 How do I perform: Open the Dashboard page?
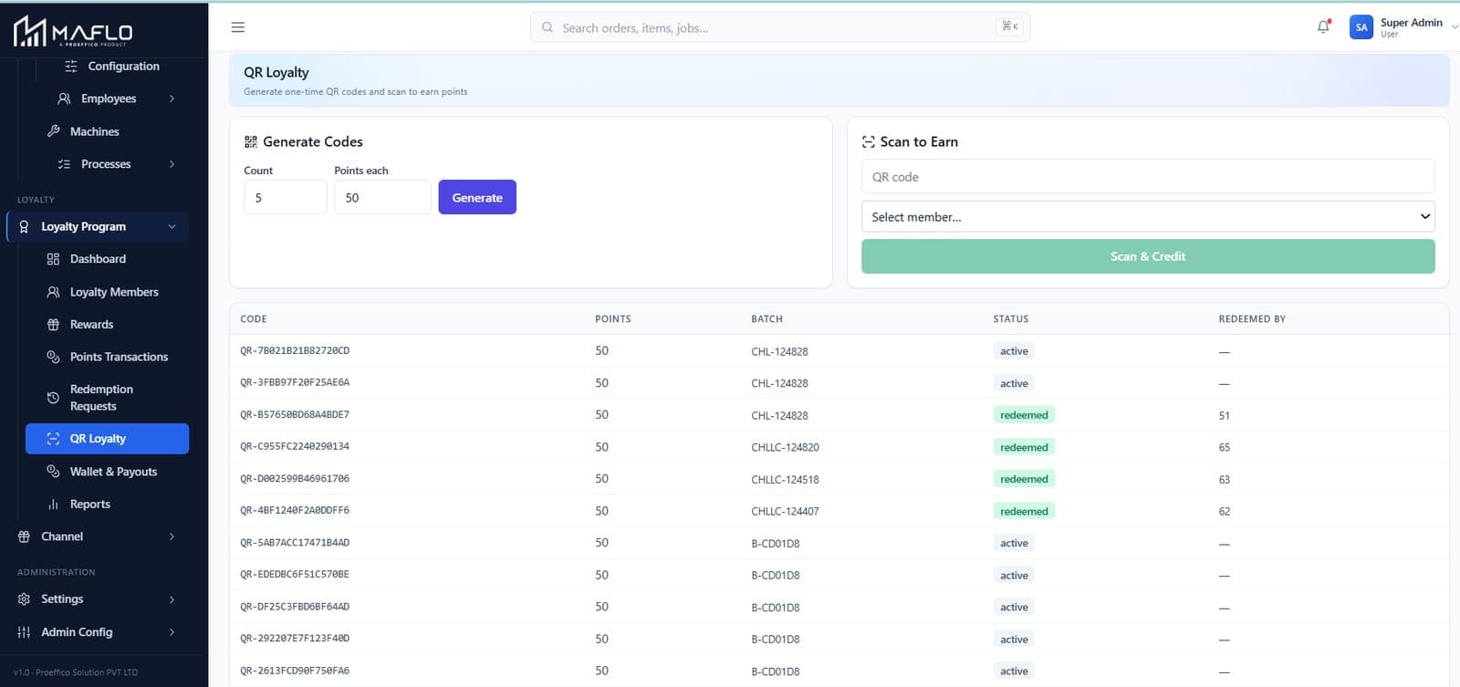(x=98, y=259)
